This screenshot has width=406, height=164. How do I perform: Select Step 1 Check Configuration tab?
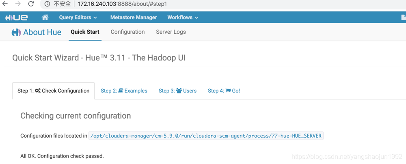(53, 91)
